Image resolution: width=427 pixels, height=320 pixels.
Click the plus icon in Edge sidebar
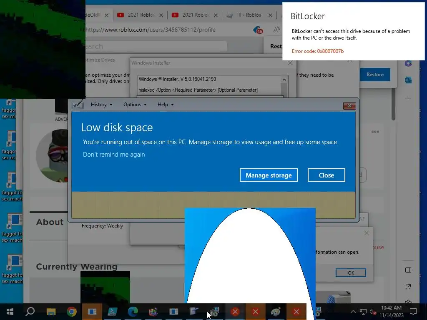coord(408,98)
